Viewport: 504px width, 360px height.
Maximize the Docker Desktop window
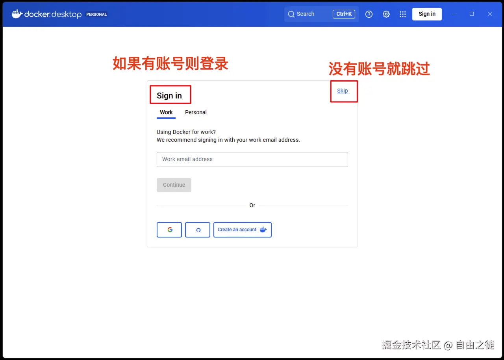pos(472,14)
